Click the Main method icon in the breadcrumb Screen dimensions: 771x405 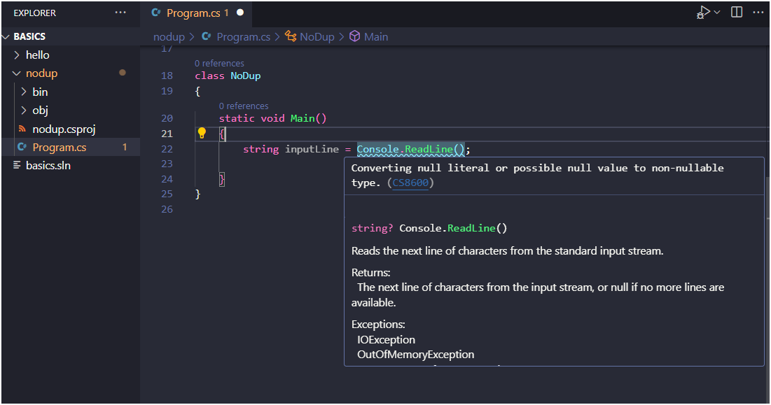click(x=355, y=36)
